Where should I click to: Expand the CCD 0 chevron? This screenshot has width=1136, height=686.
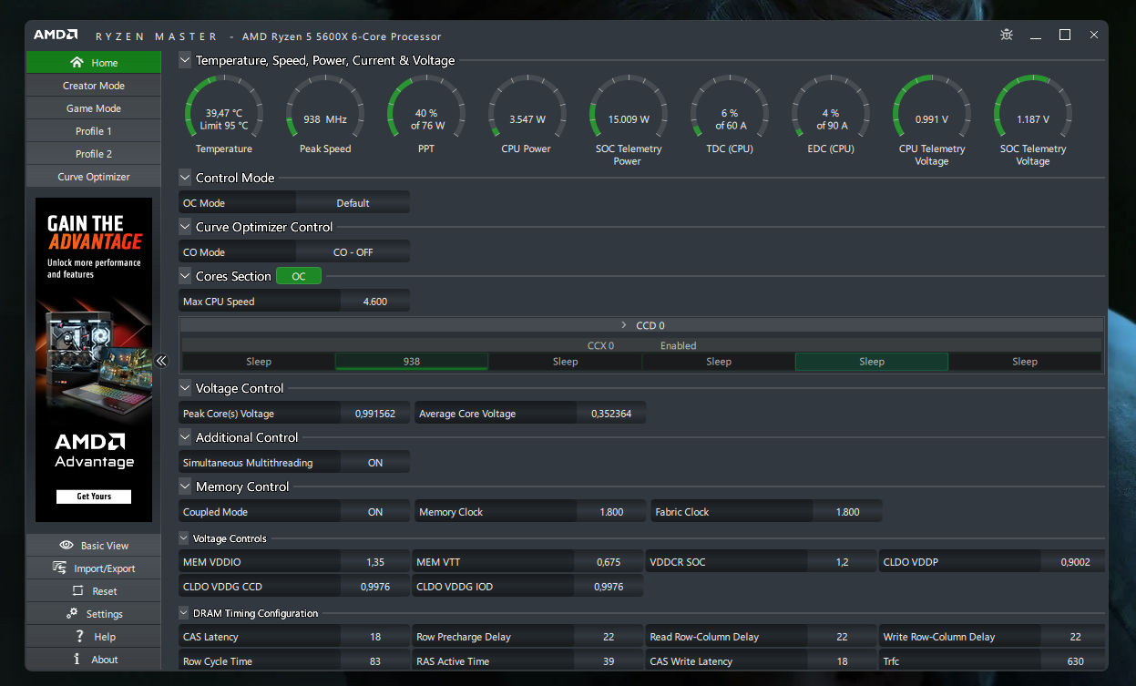coord(624,325)
